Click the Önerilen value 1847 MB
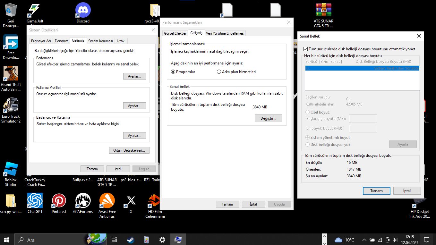This screenshot has height=245, width=436. tap(354, 169)
